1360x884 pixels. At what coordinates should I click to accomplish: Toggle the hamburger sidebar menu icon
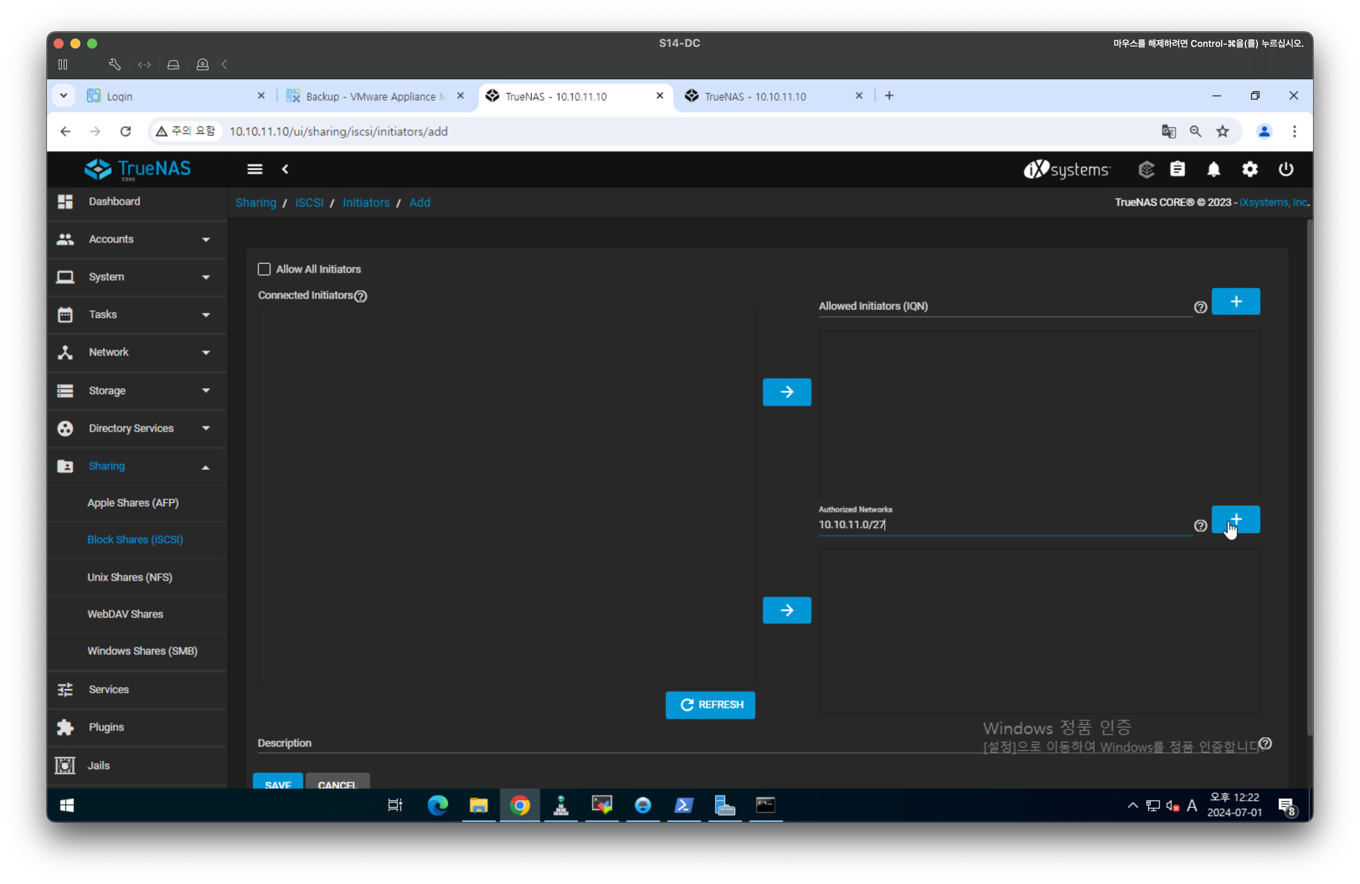(x=255, y=169)
